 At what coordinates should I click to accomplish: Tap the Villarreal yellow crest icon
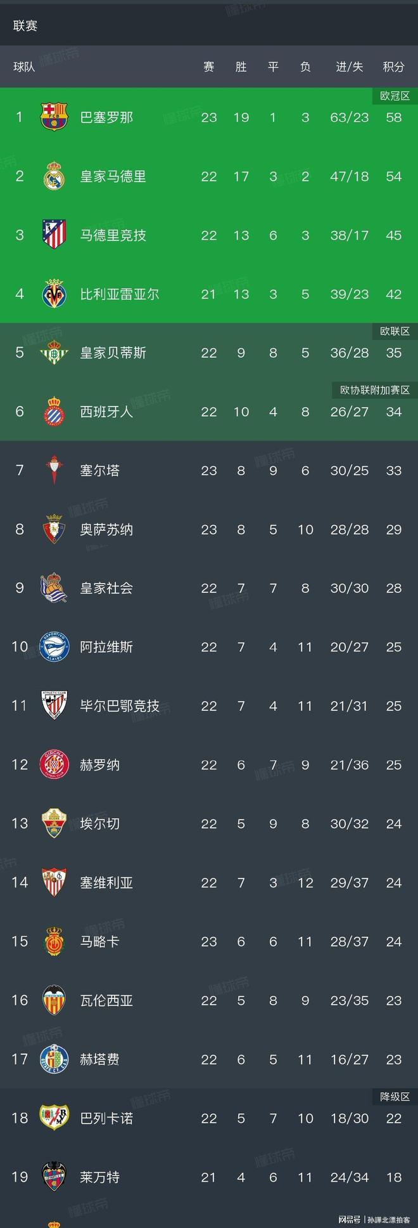tap(54, 294)
